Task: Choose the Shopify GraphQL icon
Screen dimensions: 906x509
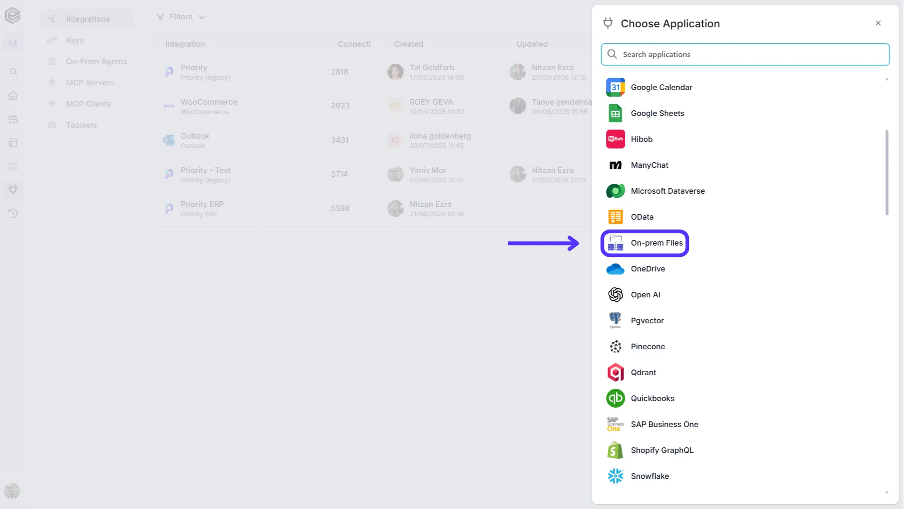Action: (615, 450)
